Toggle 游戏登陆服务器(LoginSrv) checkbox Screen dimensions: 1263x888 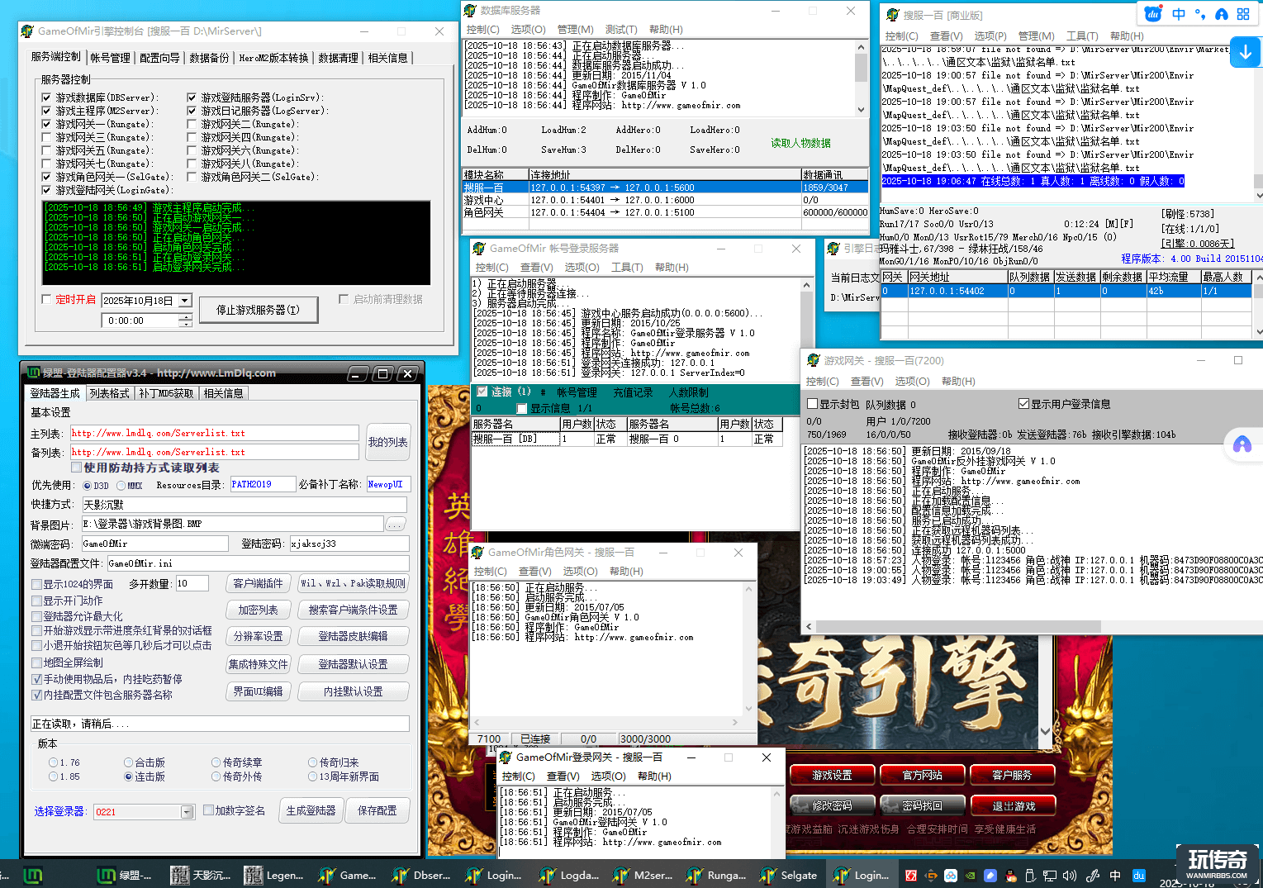(192, 97)
